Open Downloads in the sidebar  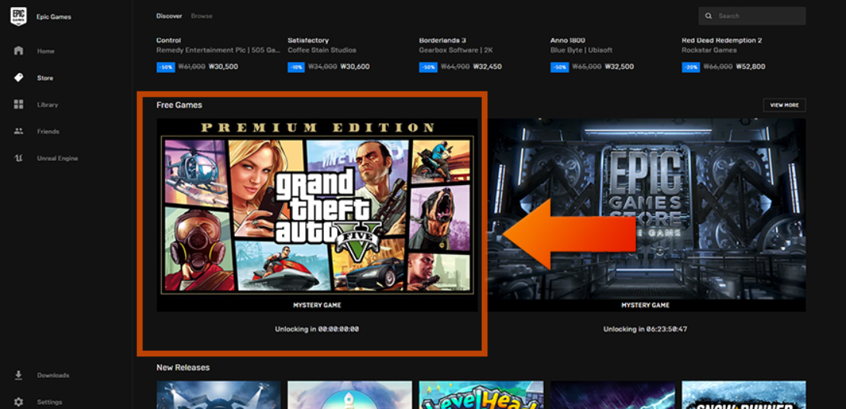coord(53,376)
